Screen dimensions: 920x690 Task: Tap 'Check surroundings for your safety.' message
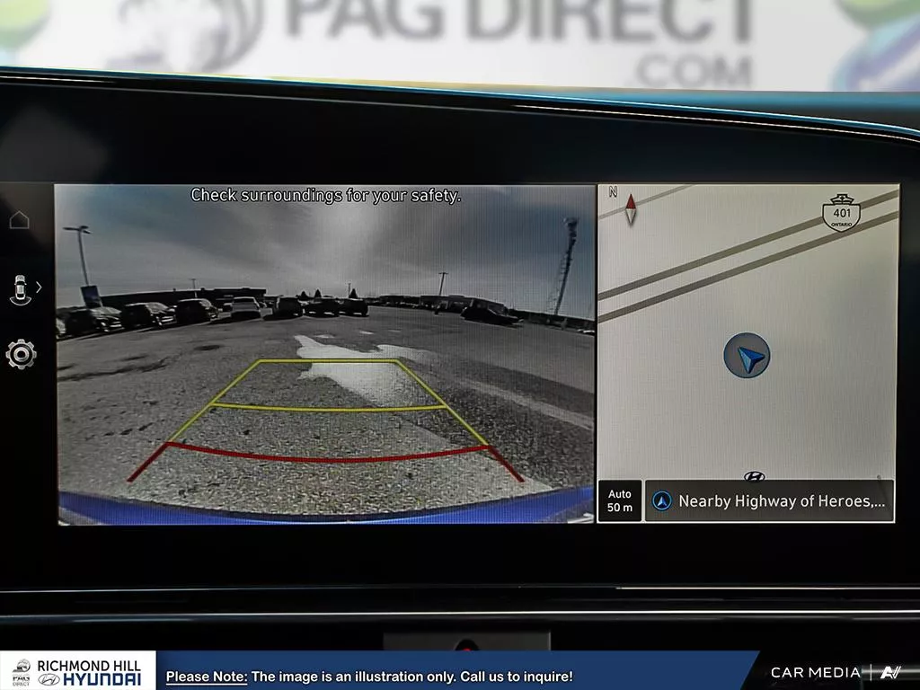[x=325, y=195]
